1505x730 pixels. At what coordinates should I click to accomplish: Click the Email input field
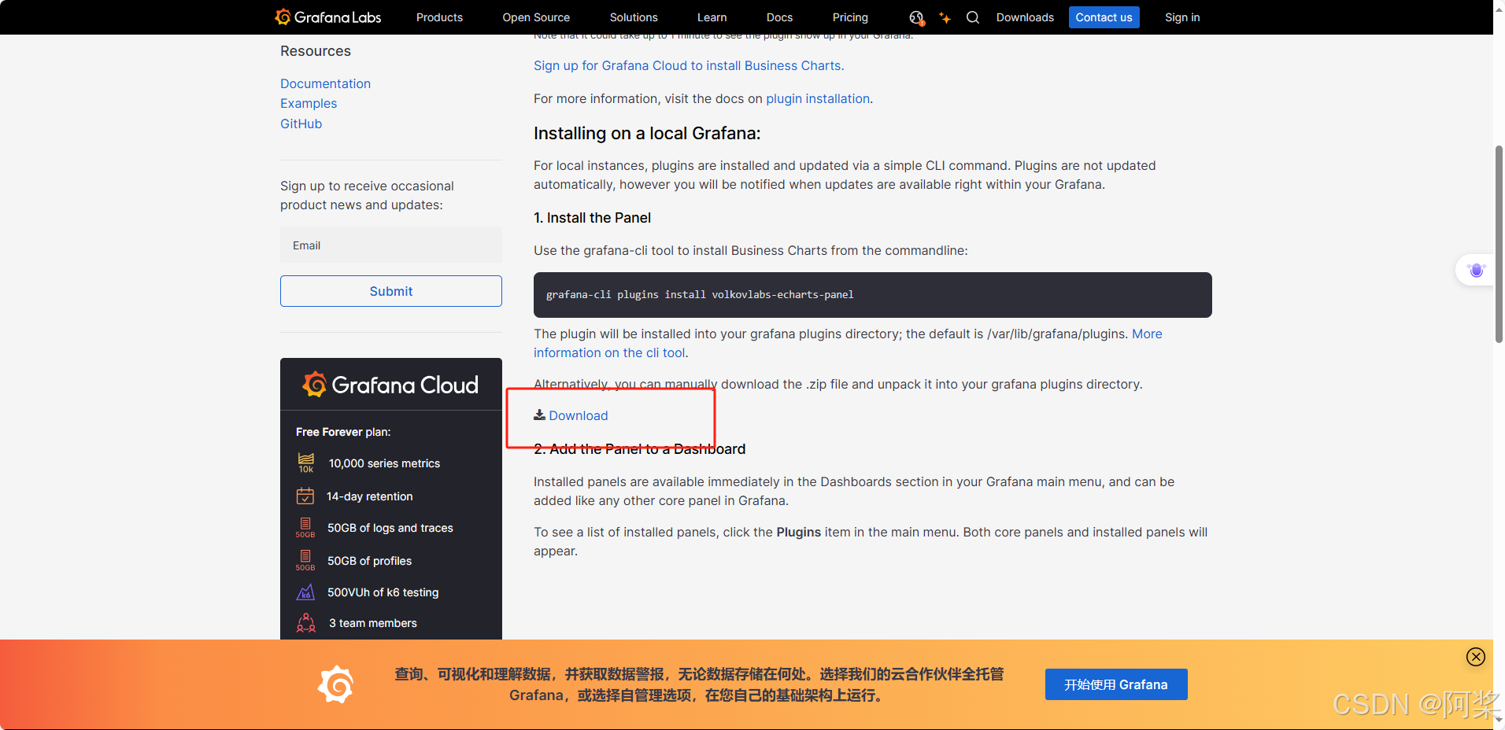(390, 245)
